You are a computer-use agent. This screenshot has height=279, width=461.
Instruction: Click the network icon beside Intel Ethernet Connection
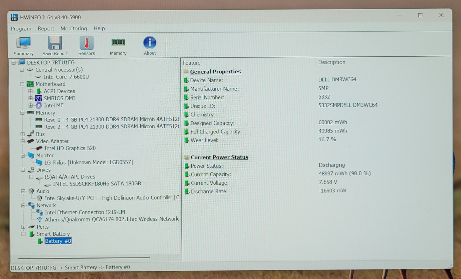click(x=39, y=212)
